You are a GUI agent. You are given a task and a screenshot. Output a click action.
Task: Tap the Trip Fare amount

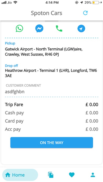point(92,105)
